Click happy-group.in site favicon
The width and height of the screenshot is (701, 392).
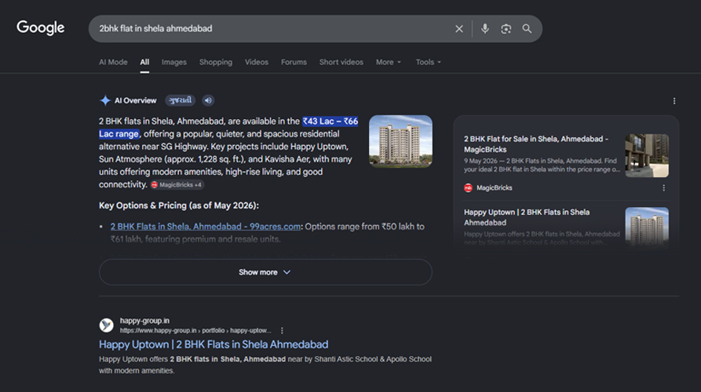pyautogui.click(x=107, y=325)
